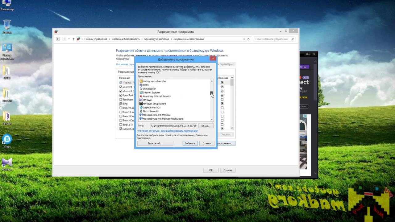Image resolution: width=395 pixels, height=222 pixels.
Task: Click the Добавить button
Action: 190,143
